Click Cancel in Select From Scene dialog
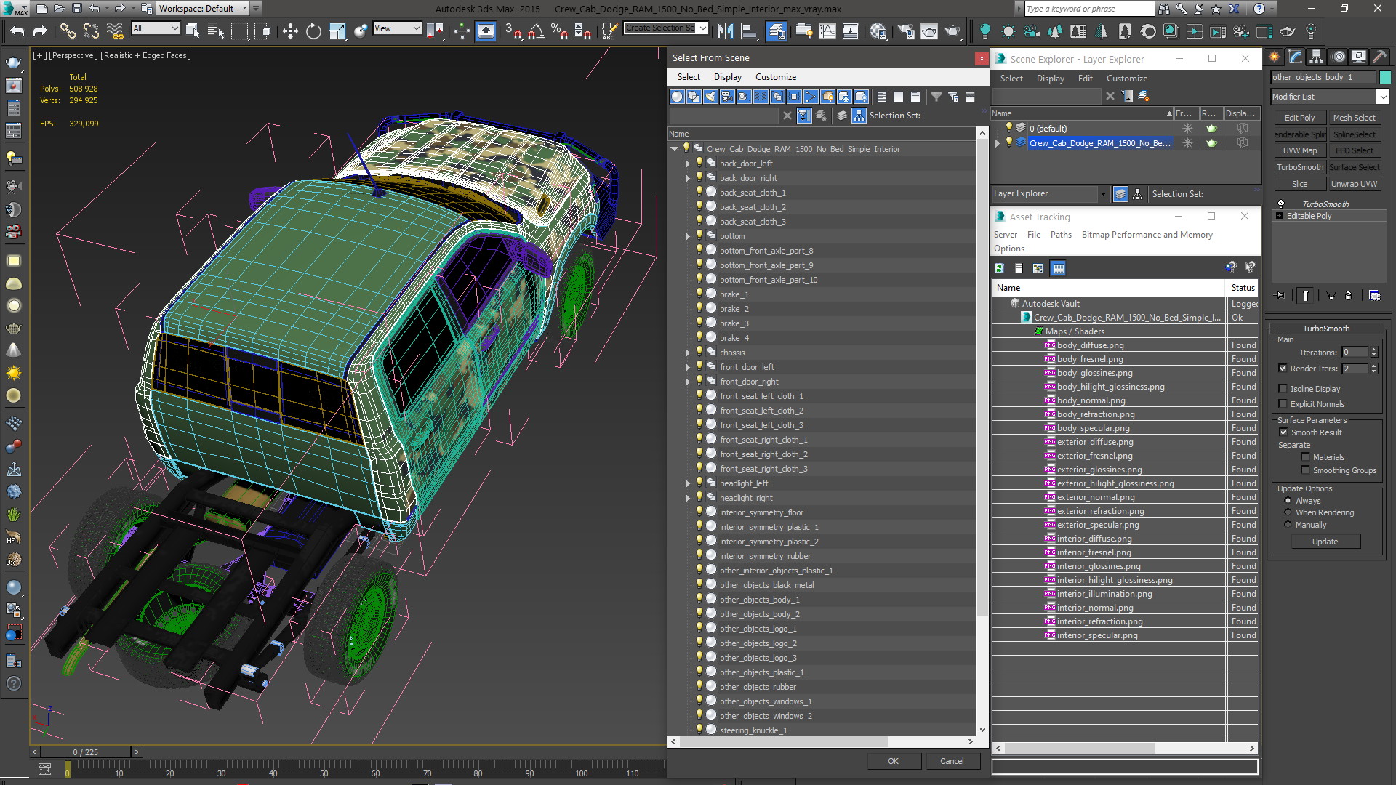This screenshot has width=1396, height=785. (x=952, y=761)
